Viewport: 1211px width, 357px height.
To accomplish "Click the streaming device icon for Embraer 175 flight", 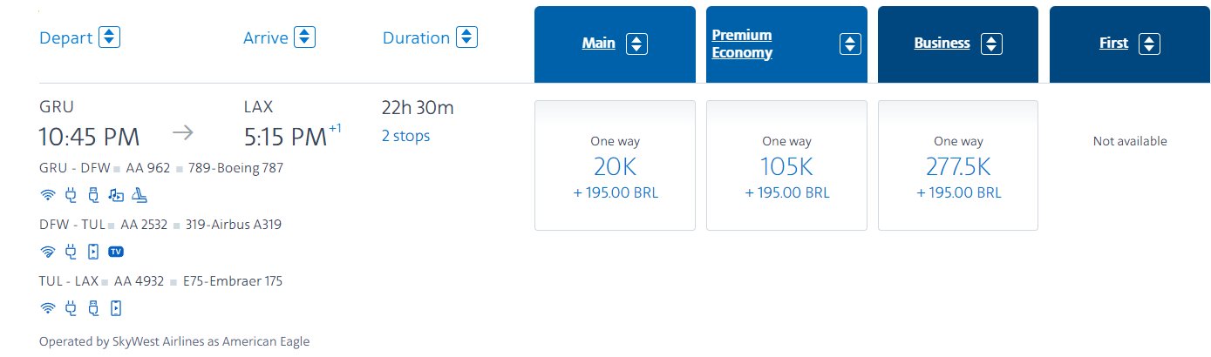I will (x=116, y=308).
